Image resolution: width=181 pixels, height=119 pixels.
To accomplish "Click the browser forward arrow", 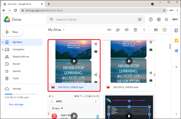I will [10, 10].
